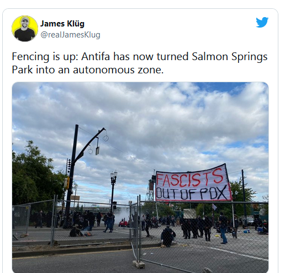Open the Twitter bird logo link
This screenshot has width=285, height=273.
262,22
